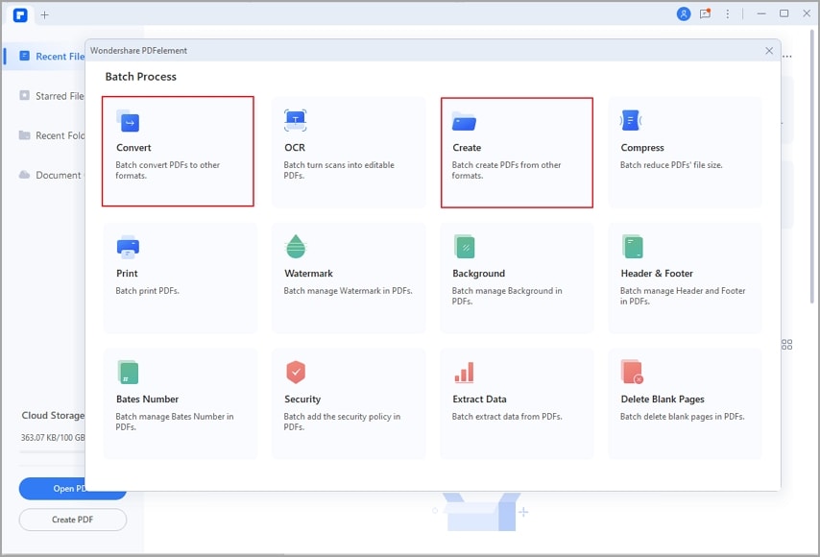Click the Compress file icon
This screenshot has height=557, width=820.
coord(631,120)
